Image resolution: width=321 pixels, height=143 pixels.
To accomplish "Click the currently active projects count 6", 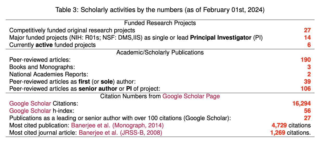I will coord(309,45).
